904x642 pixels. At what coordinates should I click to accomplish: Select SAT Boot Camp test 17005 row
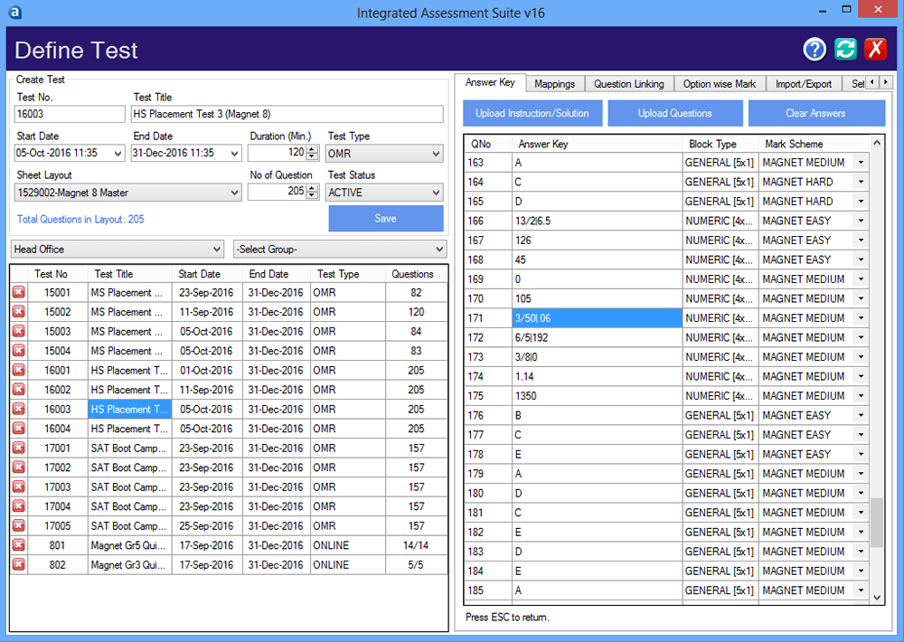[x=229, y=526]
